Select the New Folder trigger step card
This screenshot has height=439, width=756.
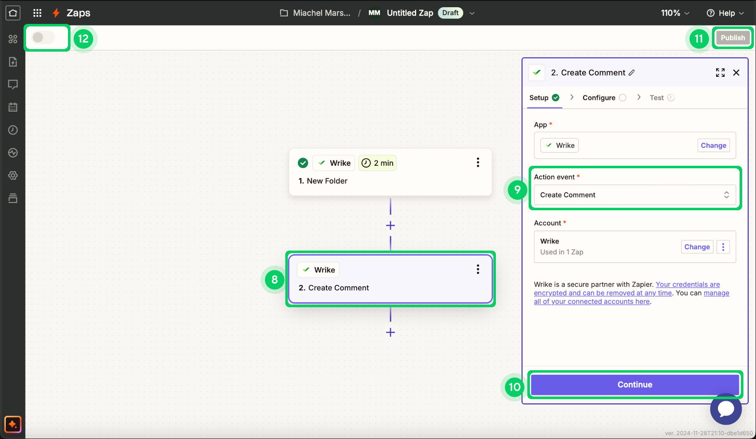click(x=390, y=172)
